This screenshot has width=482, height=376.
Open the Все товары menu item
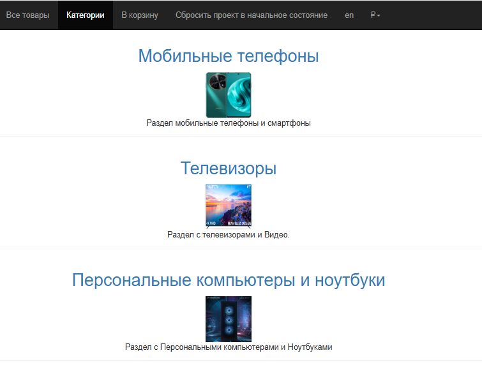point(27,15)
